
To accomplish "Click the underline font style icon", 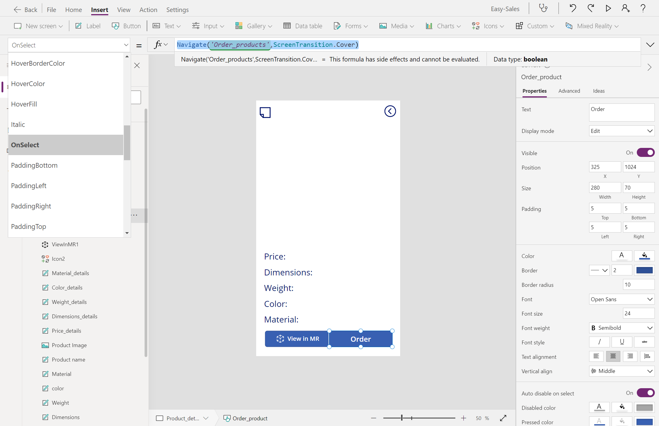I will (x=622, y=342).
